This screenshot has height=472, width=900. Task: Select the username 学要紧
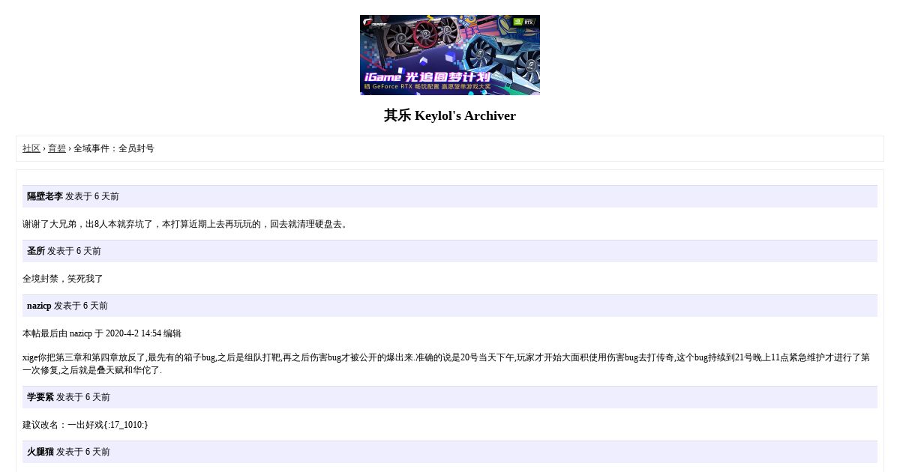[40, 397]
